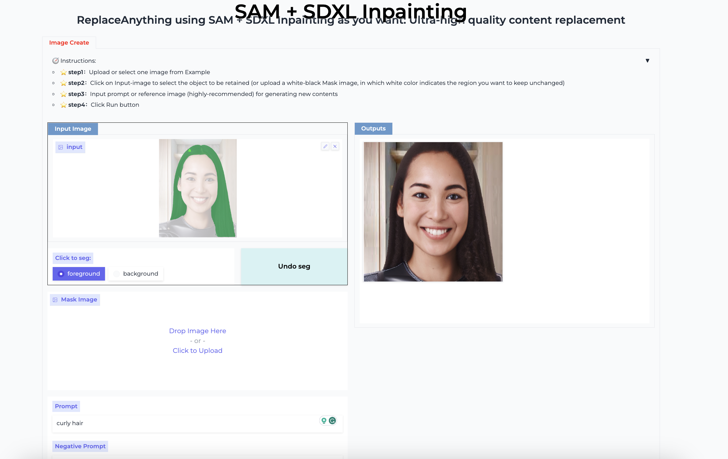Click the Grammarly icon in Prompt field
728x459 pixels.
coord(332,421)
